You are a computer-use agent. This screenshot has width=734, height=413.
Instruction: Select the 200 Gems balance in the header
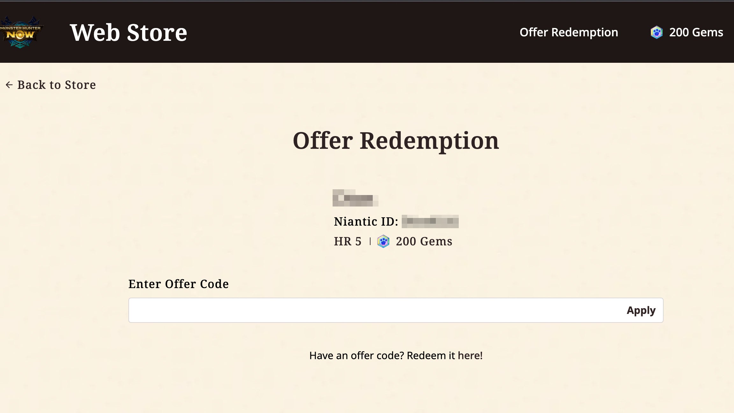click(696, 32)
